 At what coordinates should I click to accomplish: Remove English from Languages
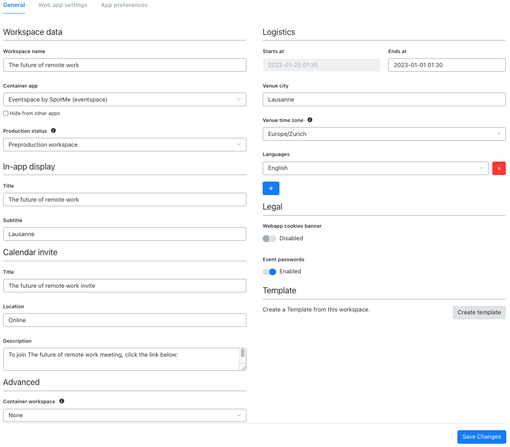(x=499, y=168)
